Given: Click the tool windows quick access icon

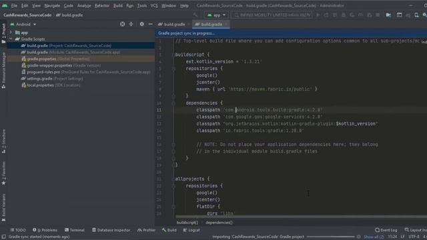Looking at the screenshot, I should click(4, 237).
